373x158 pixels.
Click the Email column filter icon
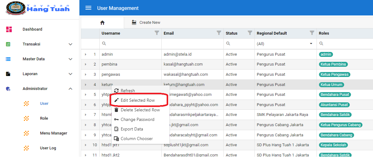point(219,33)
